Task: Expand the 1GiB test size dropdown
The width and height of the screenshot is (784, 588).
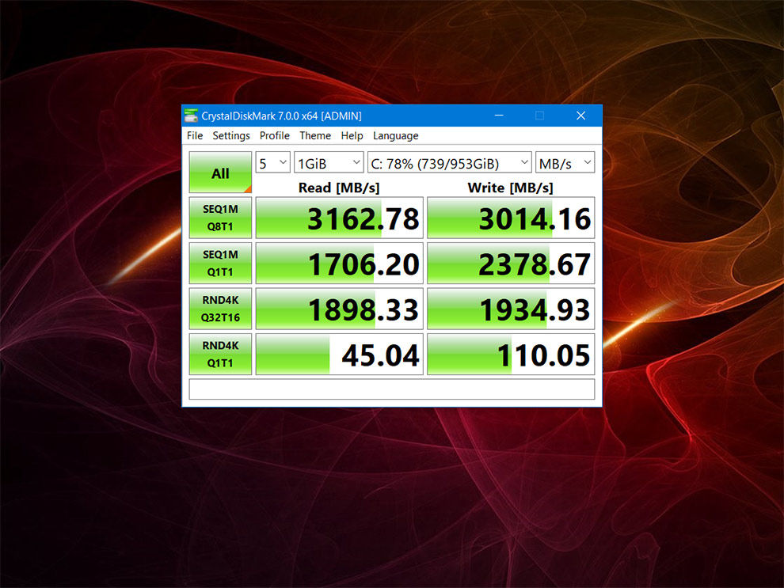Action: pyautogui.click(x=329, y=163)
